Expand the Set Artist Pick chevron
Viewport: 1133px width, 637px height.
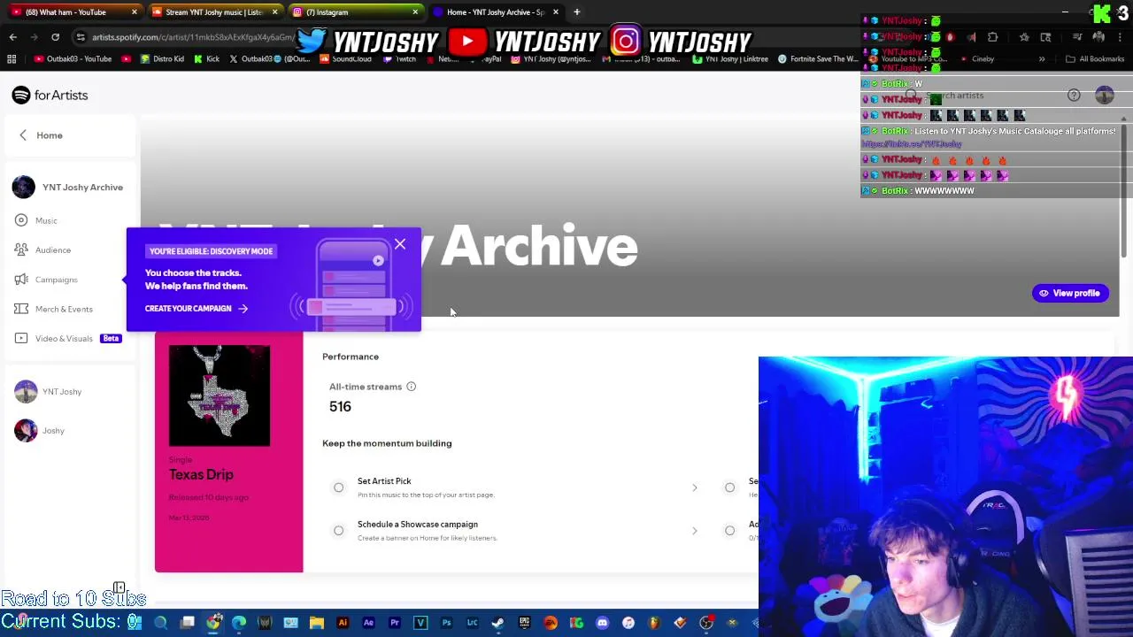(694, 487)
